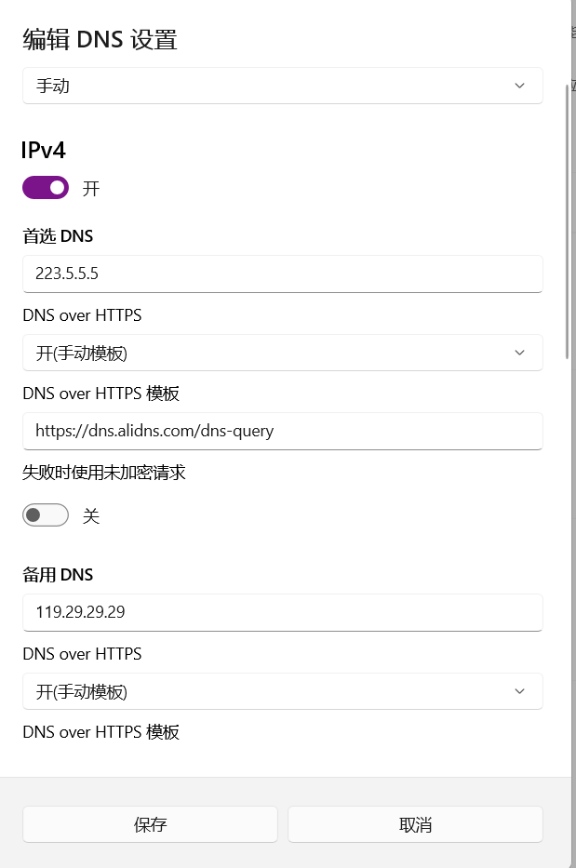Enable the 失败时使用未加密请求 switch
This screenshot has width=576, height=868.
(x=46, y=515)
